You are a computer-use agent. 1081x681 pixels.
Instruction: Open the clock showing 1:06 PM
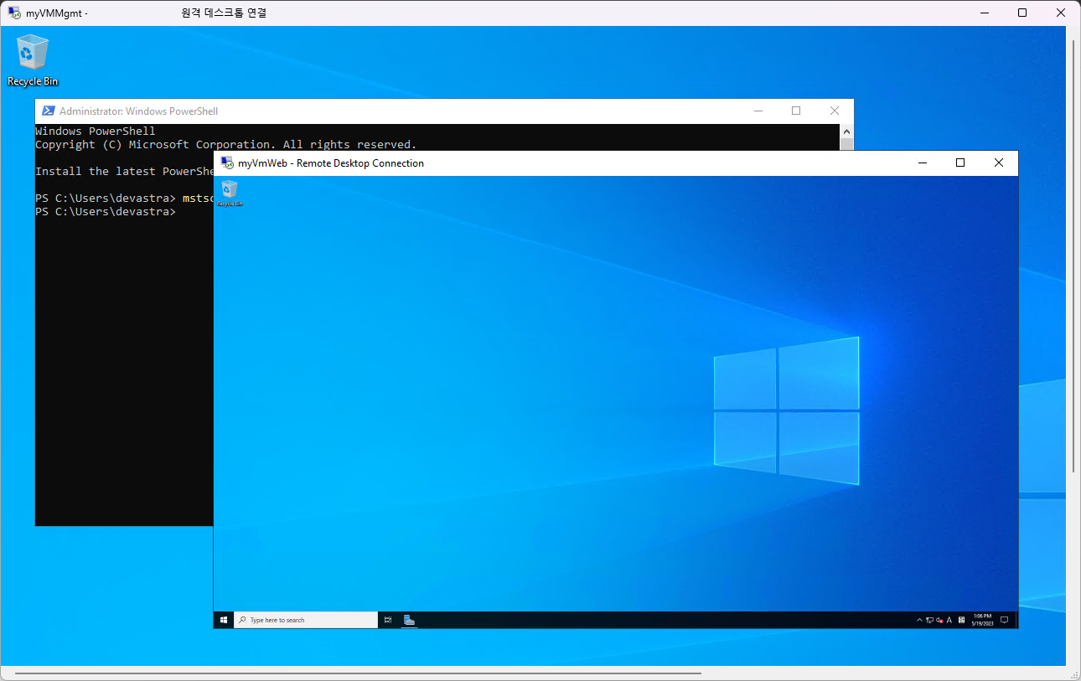pos(982,620)
